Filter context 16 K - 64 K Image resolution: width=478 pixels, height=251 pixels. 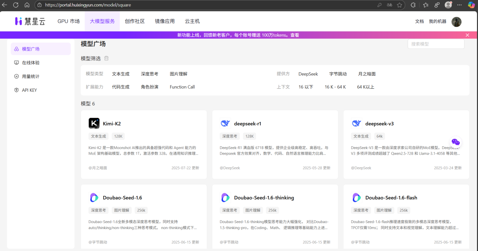[335, 87]
